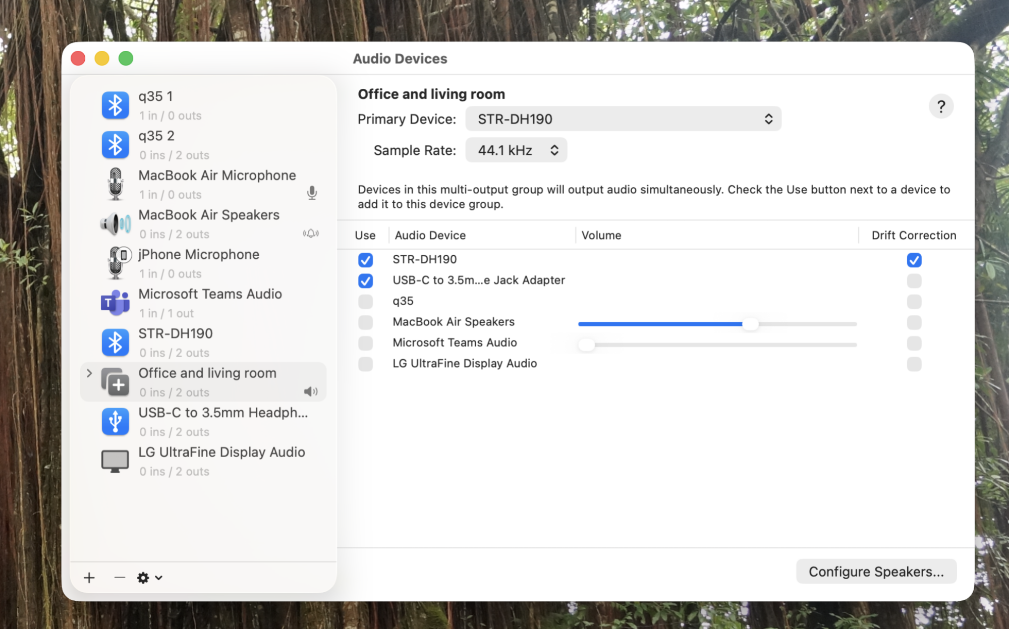
Task: Click the Office and living room multi-output icon
Action: coord(115,382)
